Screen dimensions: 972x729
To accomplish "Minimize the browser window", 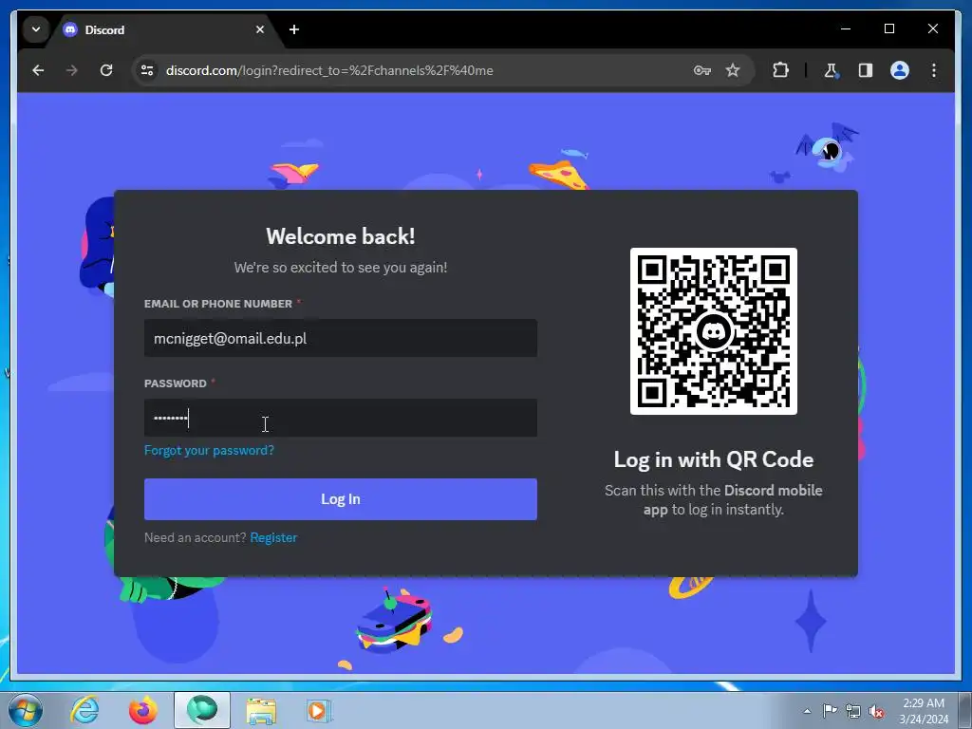I will 846,28.
